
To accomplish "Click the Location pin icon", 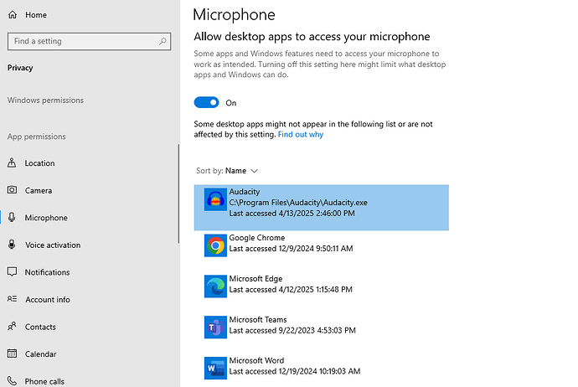I will click(x=12, y=163).
